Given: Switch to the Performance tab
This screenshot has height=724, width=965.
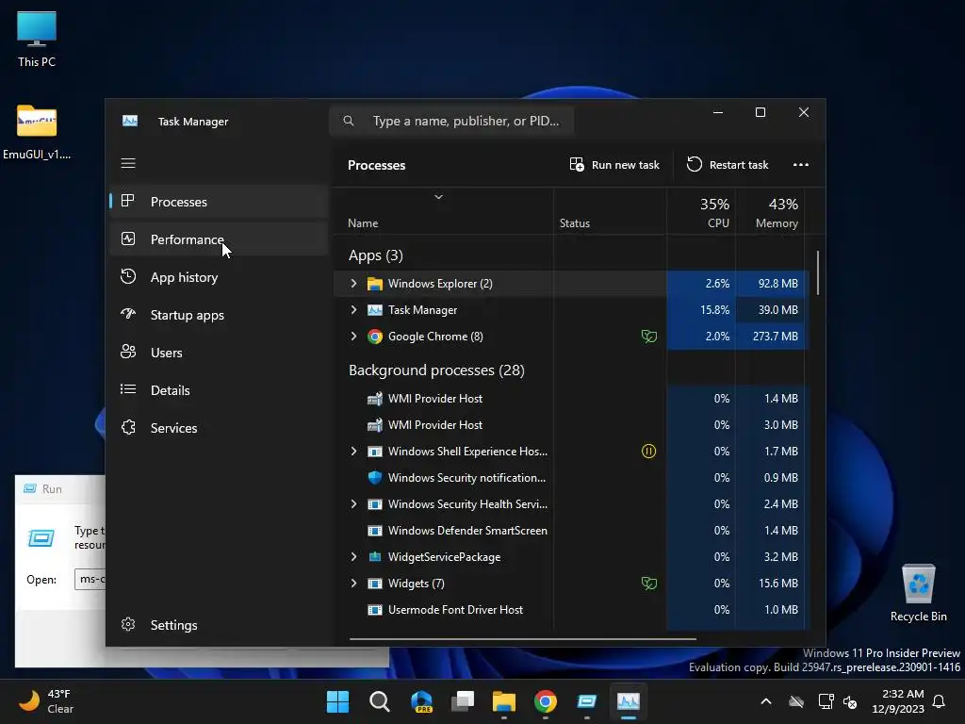Looking at the screenshot, I should [x=219, y=239].
